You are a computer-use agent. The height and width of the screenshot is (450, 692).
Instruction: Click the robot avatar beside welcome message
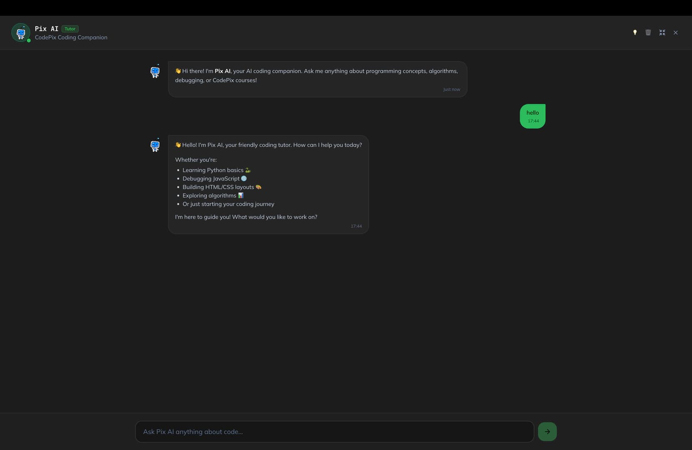pos(155,71)
